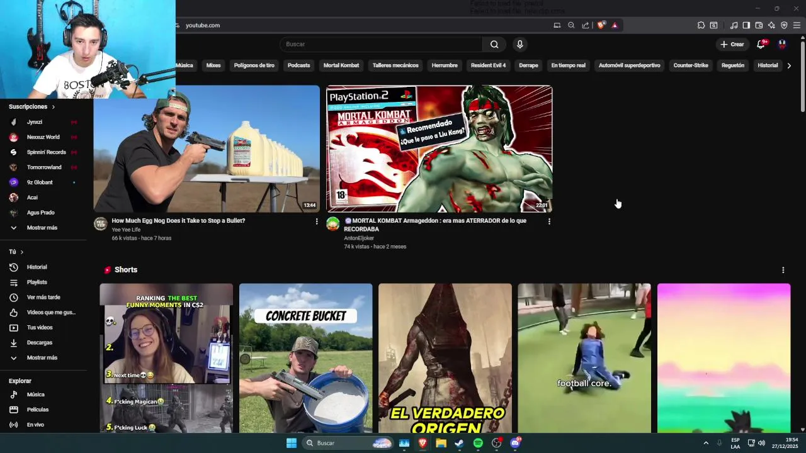Click the YouTube search magnifier button
The image size is (806, 453).
[x=494, y=44]
